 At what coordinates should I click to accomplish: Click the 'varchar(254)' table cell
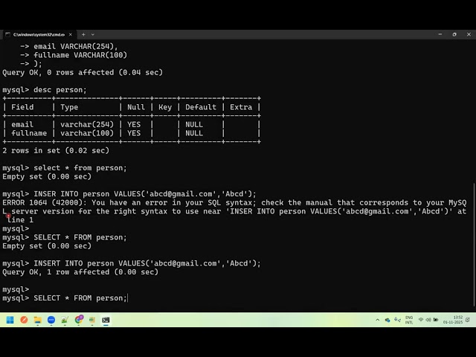coord(87,125)
